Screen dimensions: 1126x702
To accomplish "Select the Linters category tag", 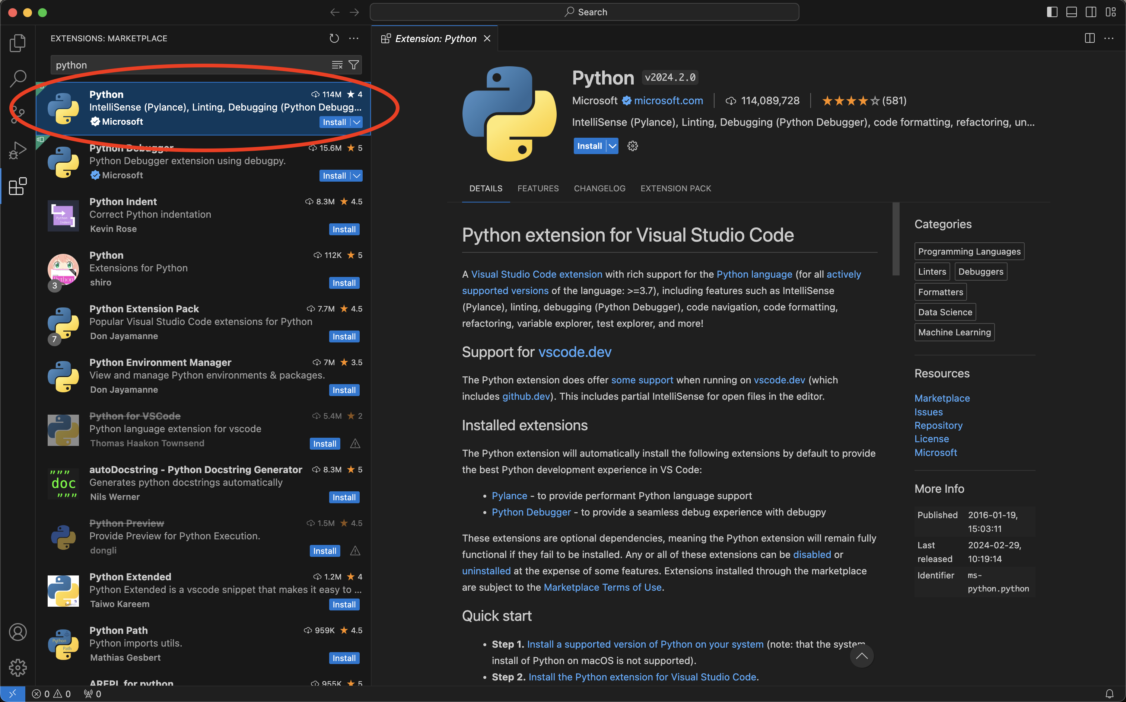I will [932, 272].
